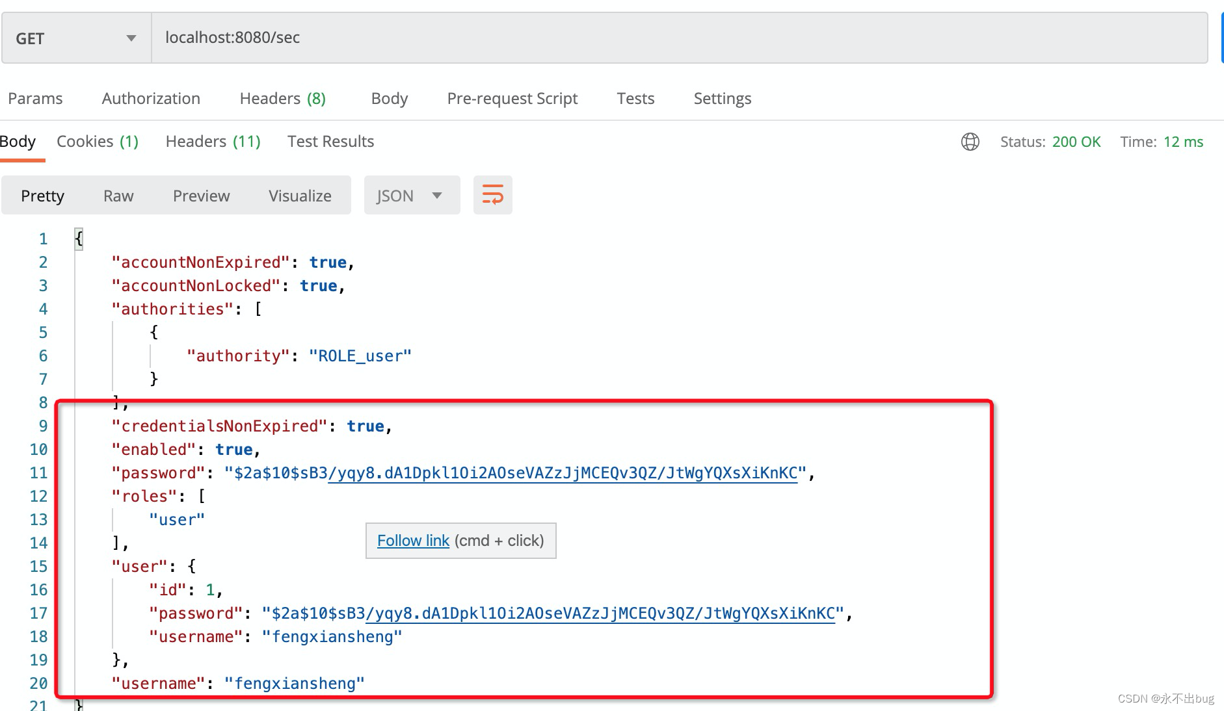1224x711 pixels.
Task: Open the Headers (11) response tab
Action: point(213,141)
